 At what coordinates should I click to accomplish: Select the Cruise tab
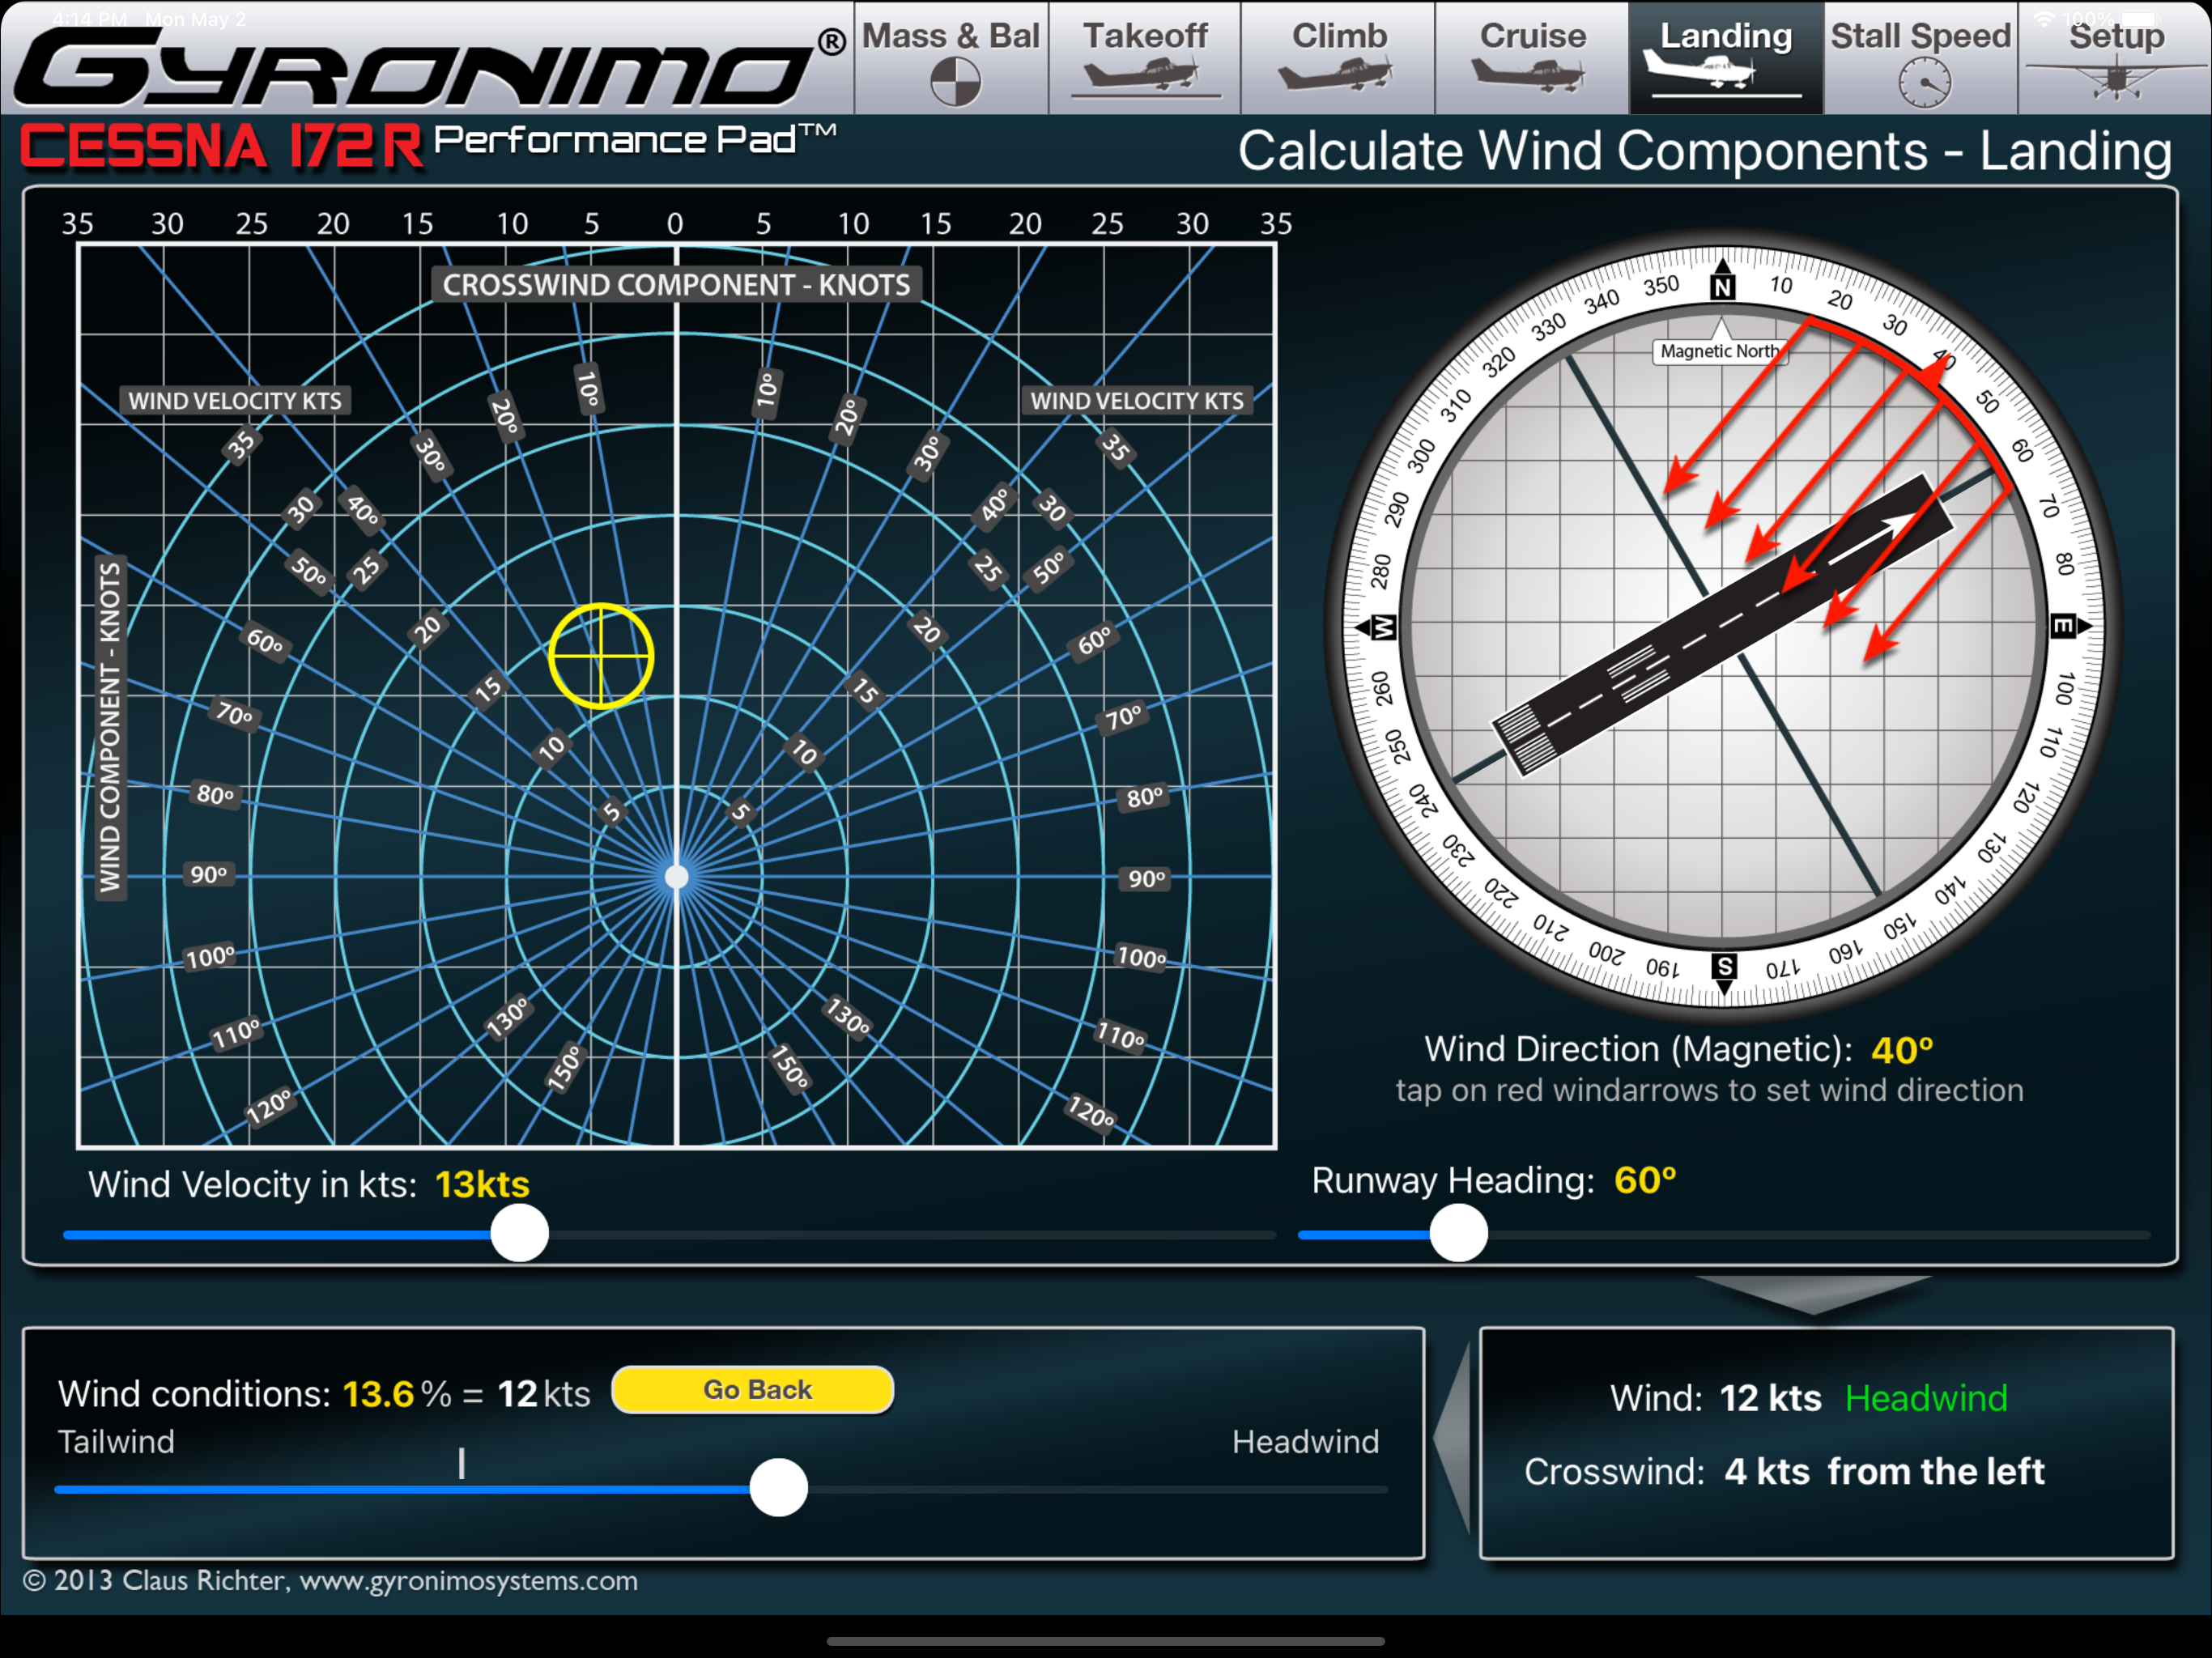[x=1532, y=58]
